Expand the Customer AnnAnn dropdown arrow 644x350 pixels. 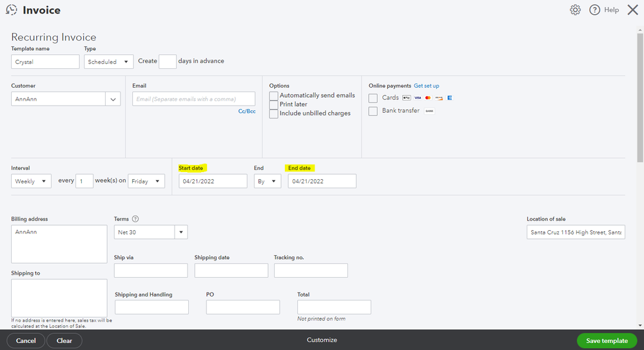point(113,99)
